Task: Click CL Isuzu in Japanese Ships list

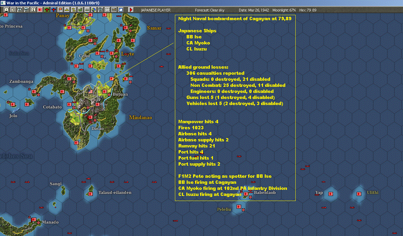Action: click(196, 49)
